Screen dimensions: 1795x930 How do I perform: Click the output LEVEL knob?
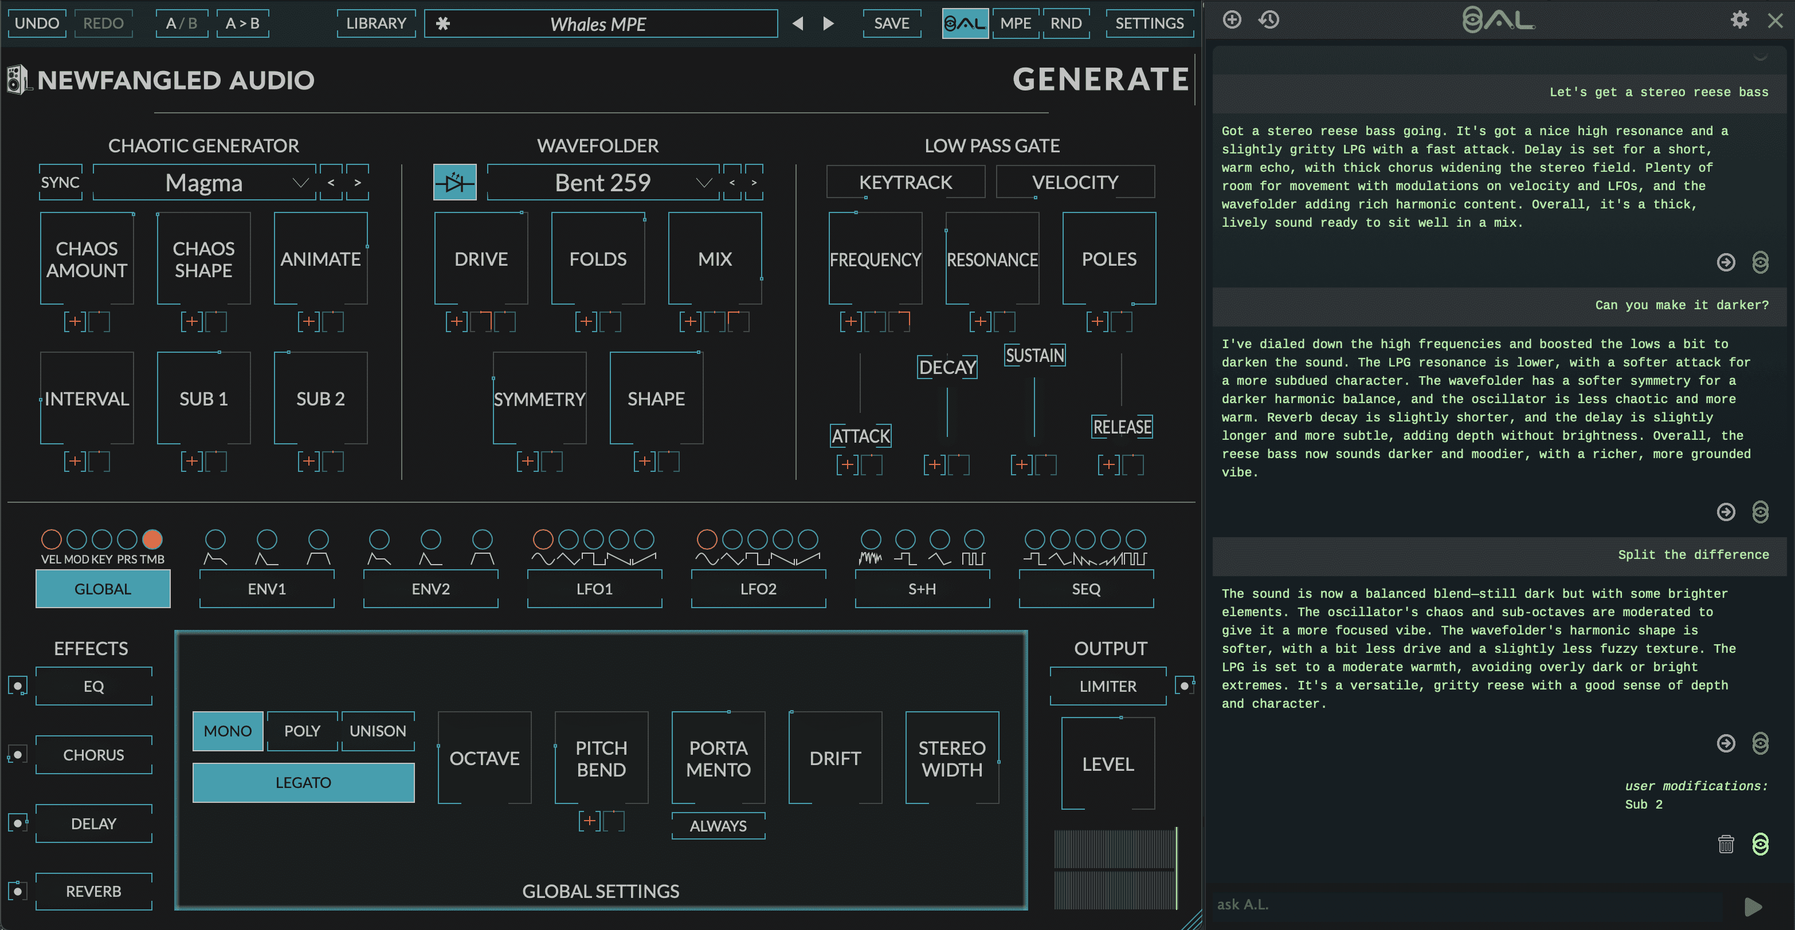pos(1108,763)
